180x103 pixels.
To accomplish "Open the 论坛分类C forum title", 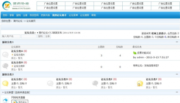I will coord(17,79).
